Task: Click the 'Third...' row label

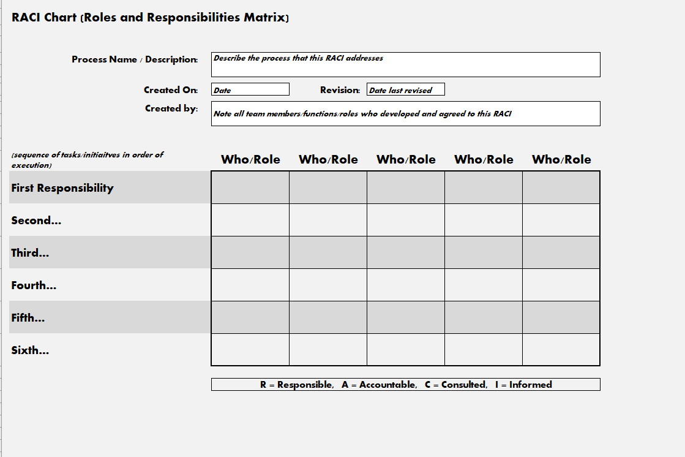Action: (x=30, y=252)
